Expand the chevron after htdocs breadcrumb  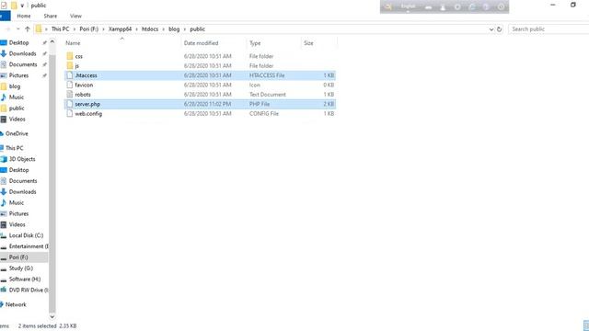pos(164,29)
